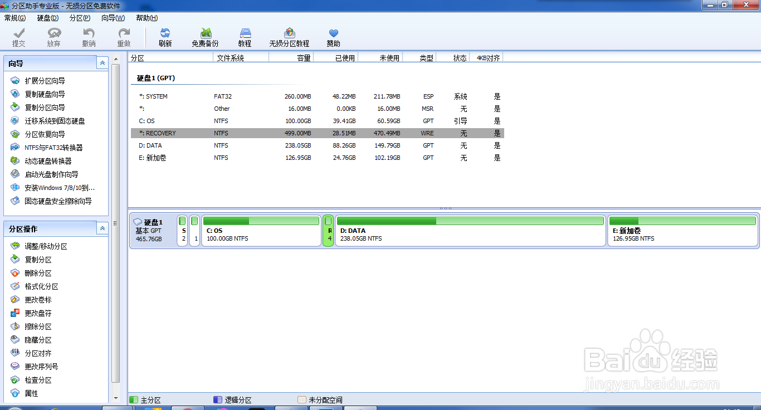Sort by 4KB对齐 column header
Image resolution: width=761 pixels, height=410 pixels.
tap(486, 57)
